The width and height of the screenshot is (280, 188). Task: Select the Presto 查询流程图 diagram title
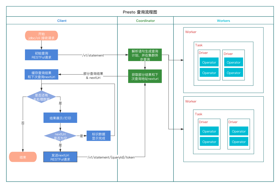pos(140,12)
